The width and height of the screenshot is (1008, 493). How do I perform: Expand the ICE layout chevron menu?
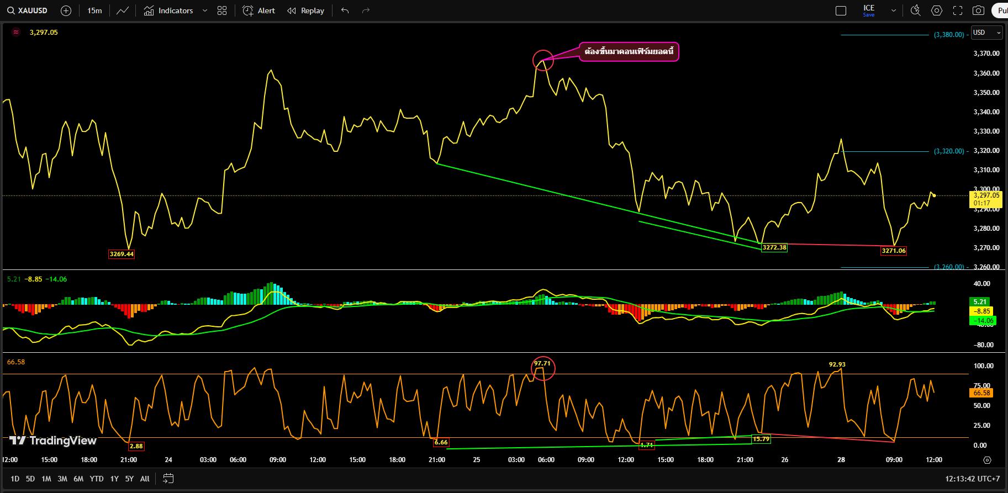[894, 10]
